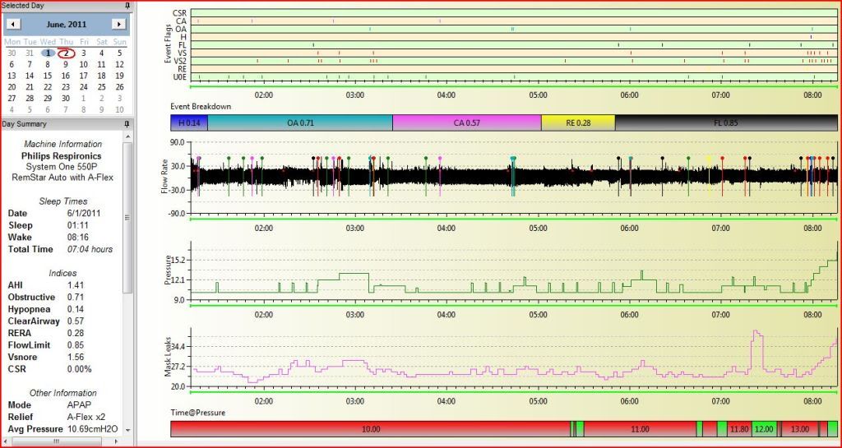The height and width of the screenshot is (448, 842).
Task: Click the Sleep time 01:11 value
Action: pyautogui.click(x=76, y=225)
